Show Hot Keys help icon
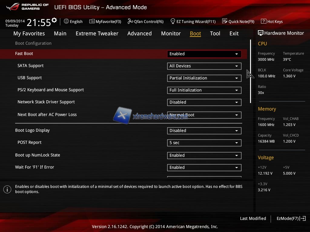Screen dimensions: 310x232 [263, 21]
